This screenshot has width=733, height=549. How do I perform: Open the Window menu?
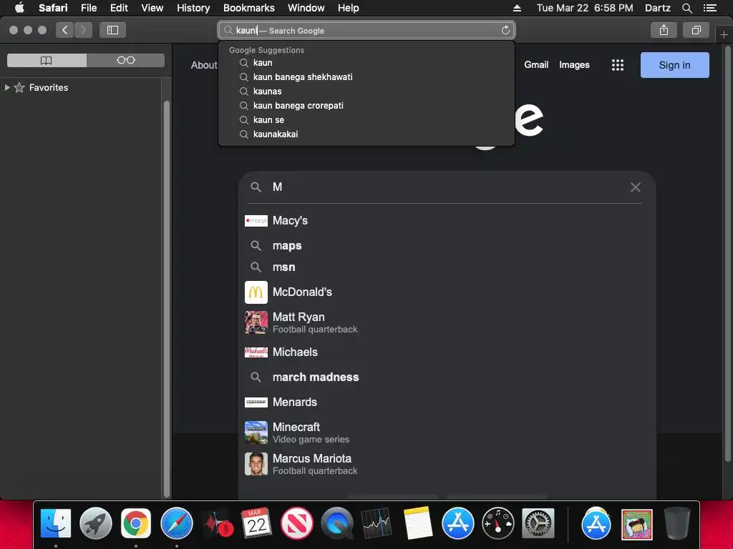[306, 8]
